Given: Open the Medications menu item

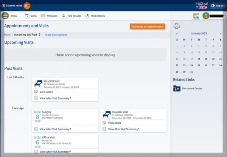Looking at the screenshot, I should point(98,16).
